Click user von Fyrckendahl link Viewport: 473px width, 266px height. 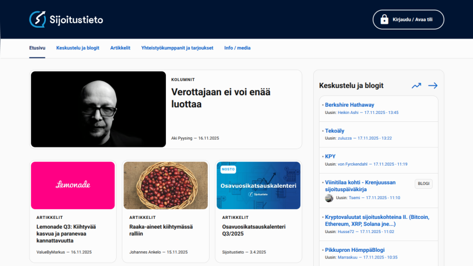pos(352,164)
